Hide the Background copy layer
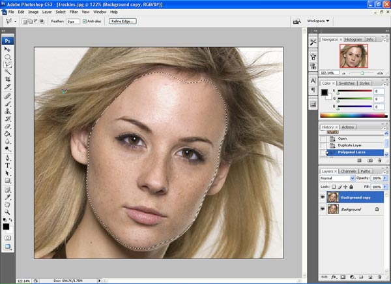The height and width of the screenshot is (284, 391). pos(323,197)
